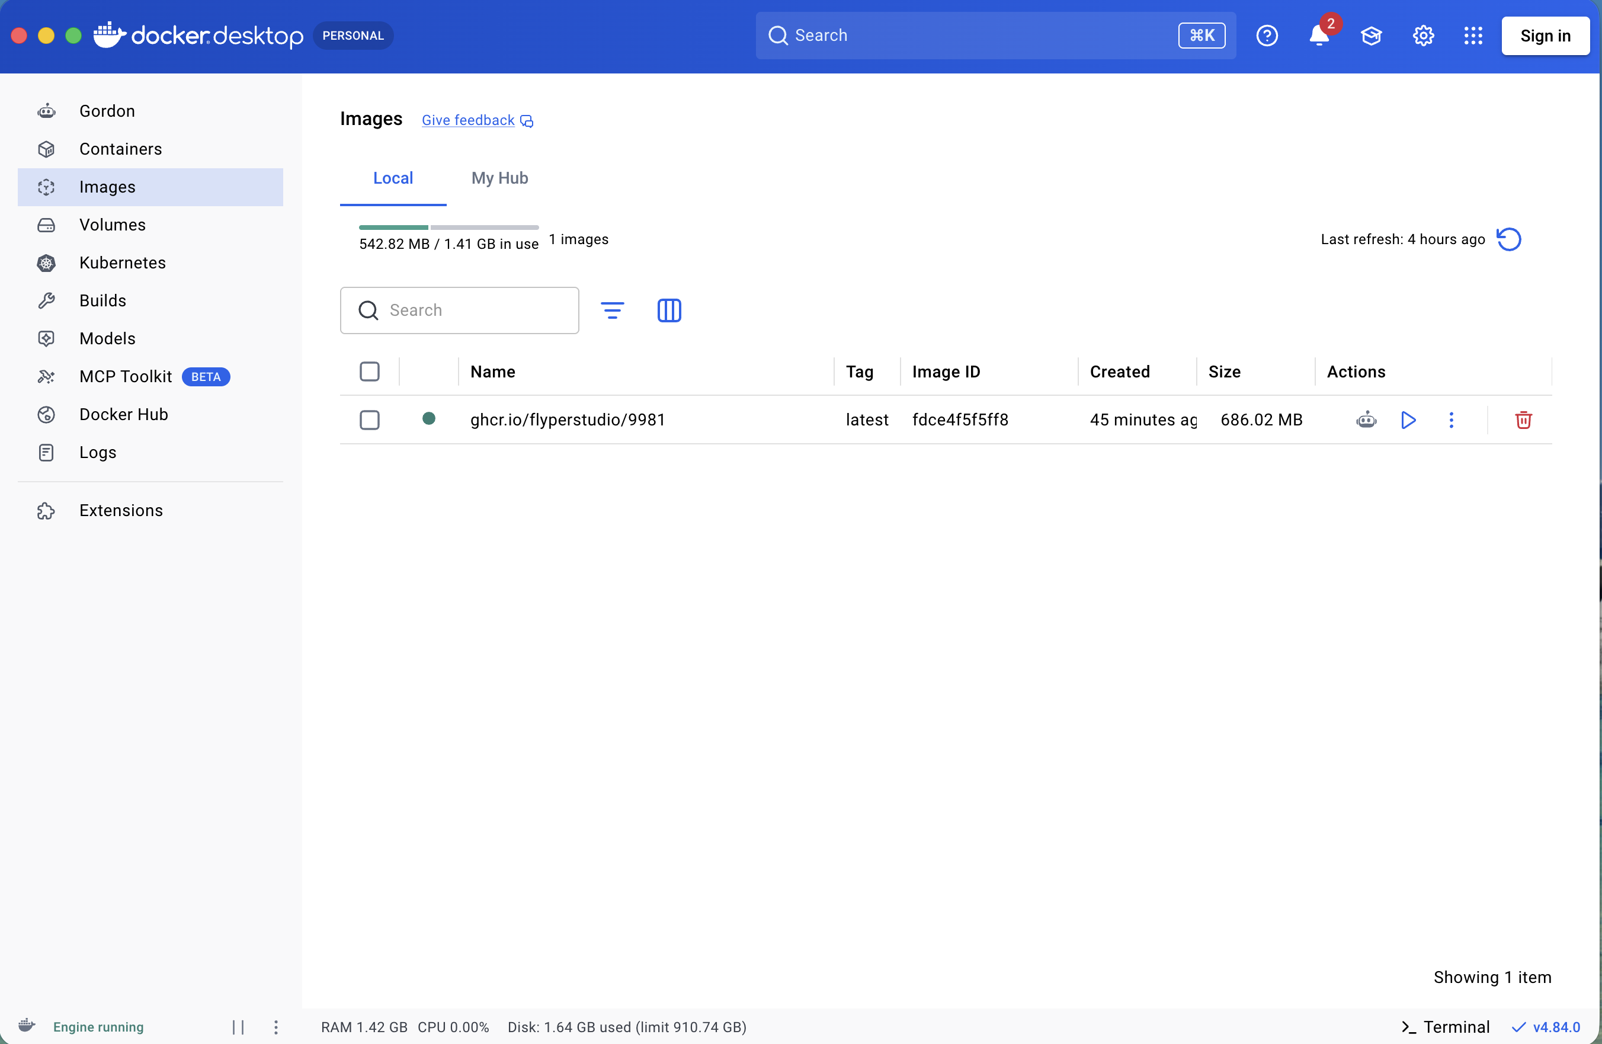Image resolution: width=1602 pixels, height=1044 pixels.
Task: Open MCP Toolkit beta
Action: point(150,376)
